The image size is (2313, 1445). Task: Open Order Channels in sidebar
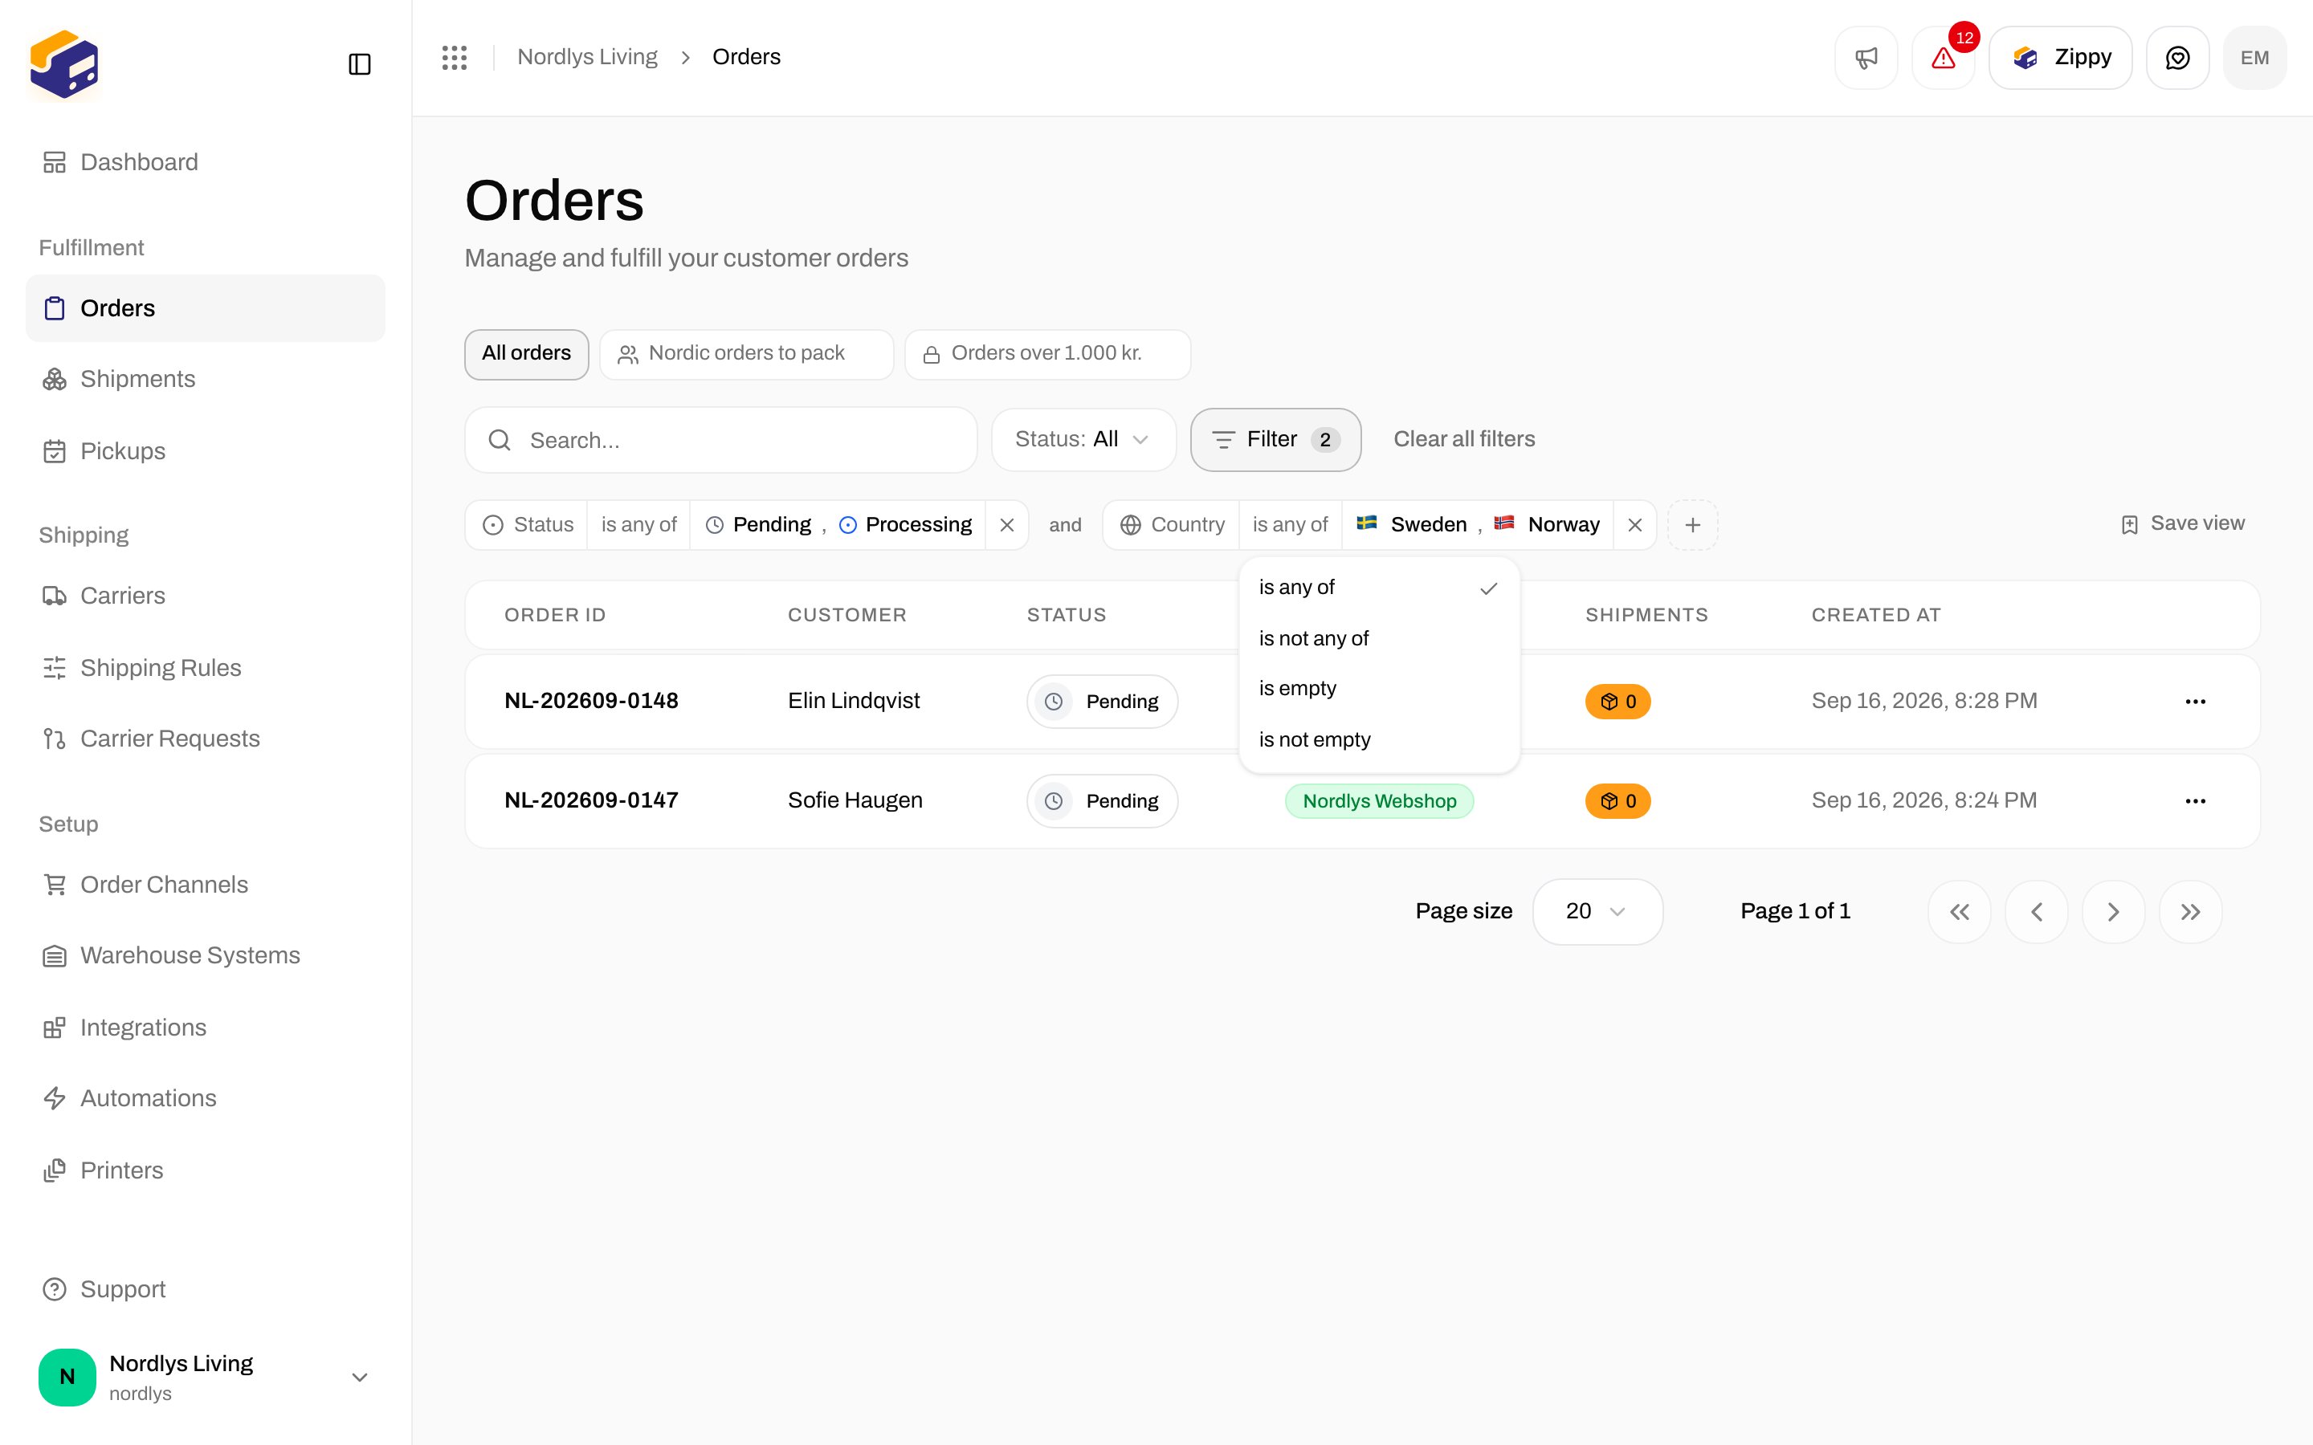pyautogui.click(x=206, y=885)
